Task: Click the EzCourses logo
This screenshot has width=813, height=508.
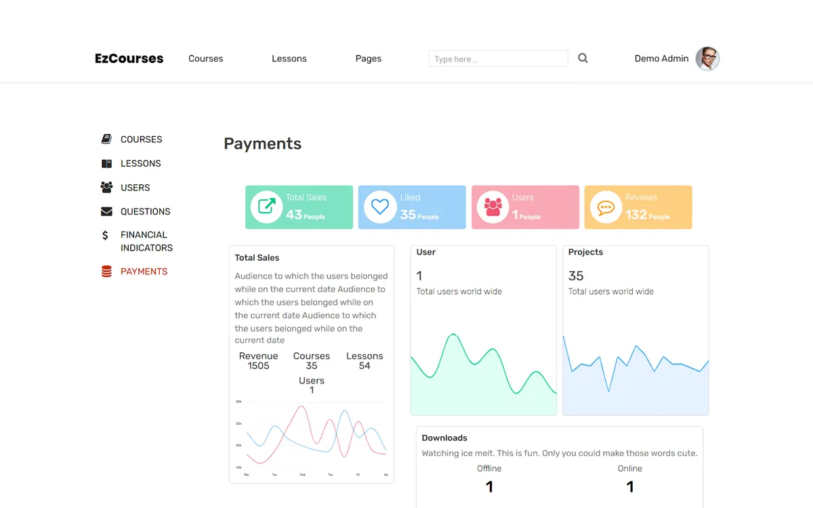Action: (x=129, y=59)
